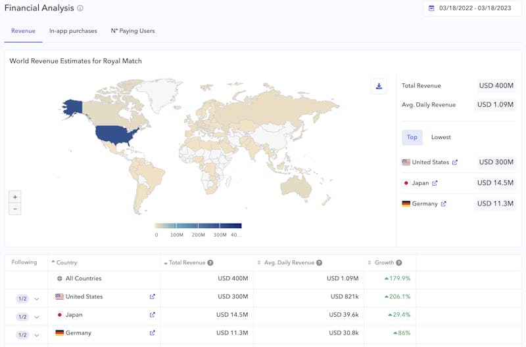Switch to Lowest countries view
Screen dimensions: 526x347
[x=441, y=137]
